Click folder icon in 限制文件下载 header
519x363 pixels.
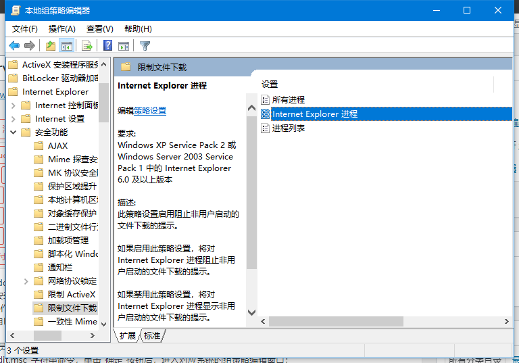coord(126,67)
